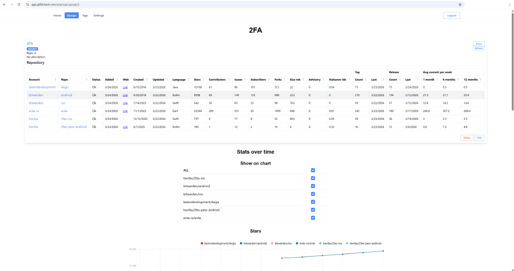Open the 2fas-ios repo link
Screen dimensions: 514x271
[66, 119]
